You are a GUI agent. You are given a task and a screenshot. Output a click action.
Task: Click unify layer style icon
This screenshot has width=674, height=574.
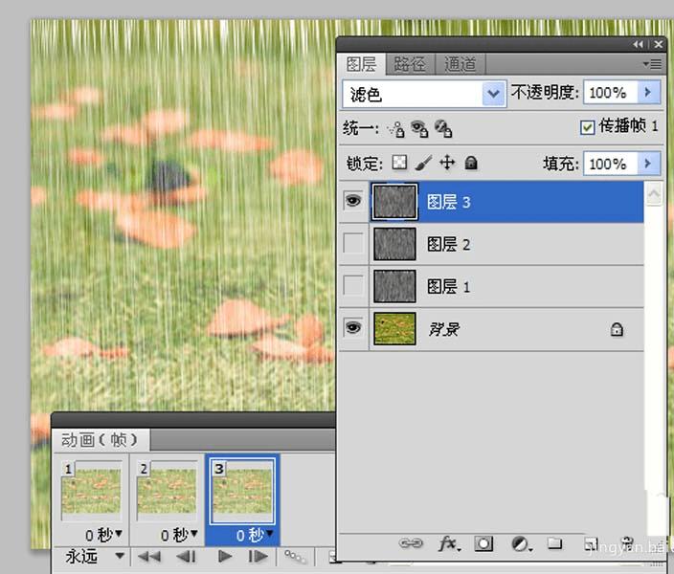pos(442,128)
